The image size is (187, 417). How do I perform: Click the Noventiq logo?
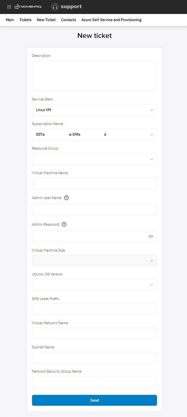[x=28, y=6]
